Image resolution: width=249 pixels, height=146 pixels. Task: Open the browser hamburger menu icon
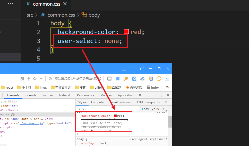[x=133, y=69]
